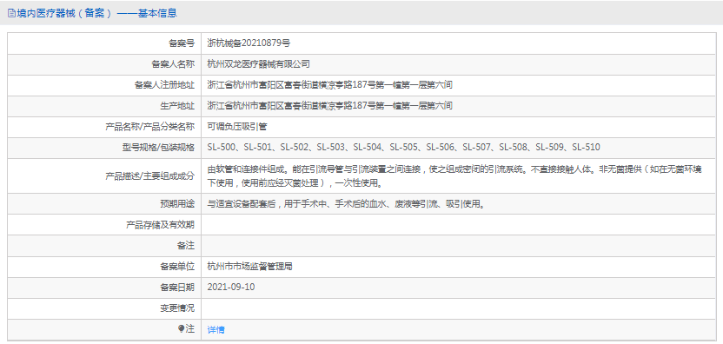Click the header 境内医疗器械（备案）——基本信息
The height and width of the screenshot is (344, 723).
[96, 13]
